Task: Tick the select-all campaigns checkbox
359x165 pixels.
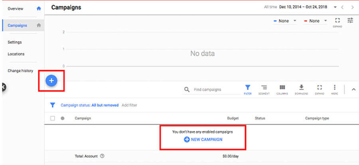Action: coord(53,118)
